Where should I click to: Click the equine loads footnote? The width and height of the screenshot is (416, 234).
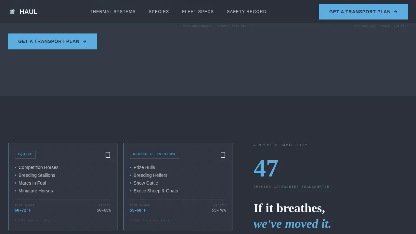[x=32, y=221]
